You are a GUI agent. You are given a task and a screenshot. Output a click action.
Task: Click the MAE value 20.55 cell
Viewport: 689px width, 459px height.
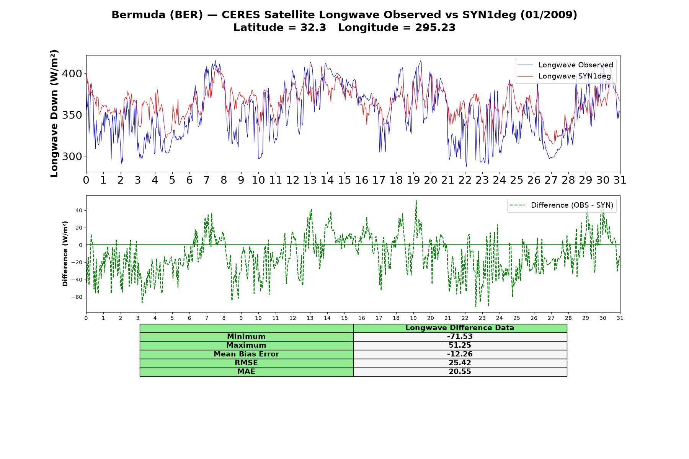[460, 372]
